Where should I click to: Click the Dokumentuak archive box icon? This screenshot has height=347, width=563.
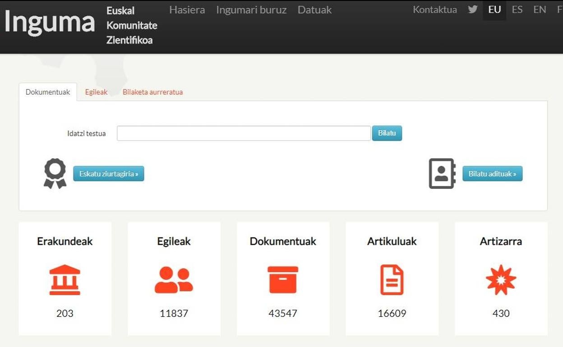pyautogui.click(x=283, y=279)
